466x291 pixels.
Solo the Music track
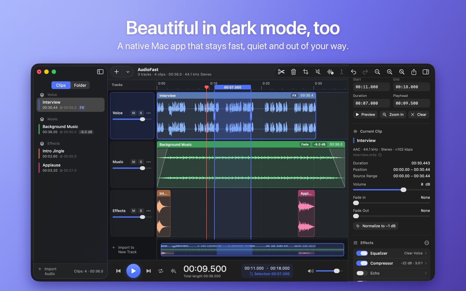141,162
